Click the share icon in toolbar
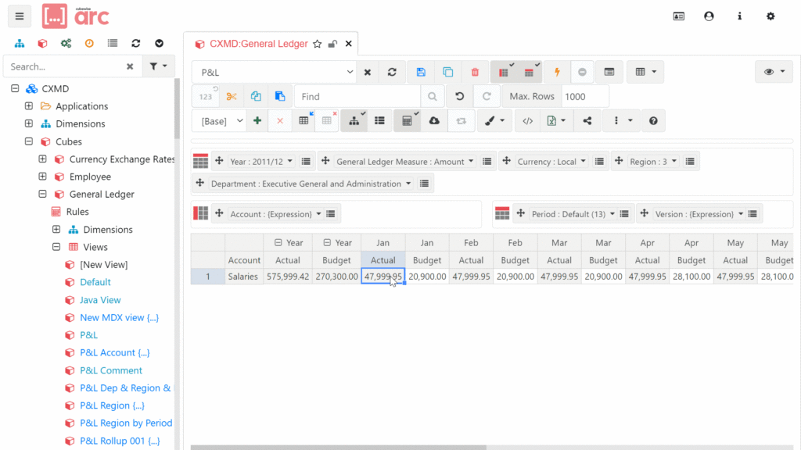The height and width of the screenshot is (450, 801). tap(587, 121)
